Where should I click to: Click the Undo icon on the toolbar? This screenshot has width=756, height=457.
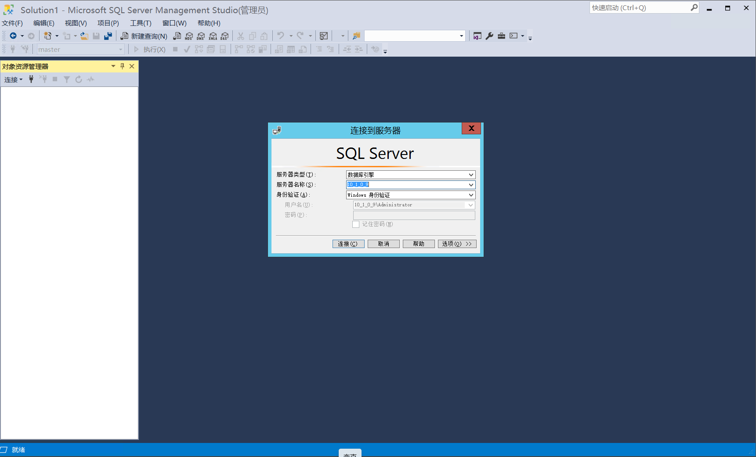coord(281,36)
